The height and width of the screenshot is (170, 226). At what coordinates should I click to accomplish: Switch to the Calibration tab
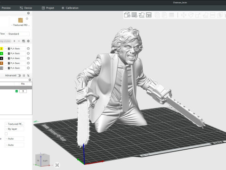[x=70, y=8]
